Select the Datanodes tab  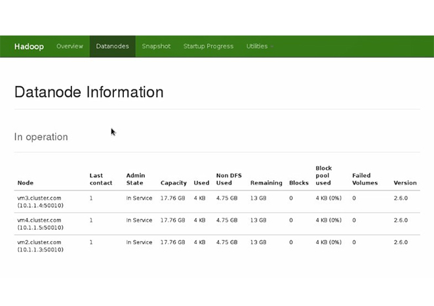[x=112, y=47]
